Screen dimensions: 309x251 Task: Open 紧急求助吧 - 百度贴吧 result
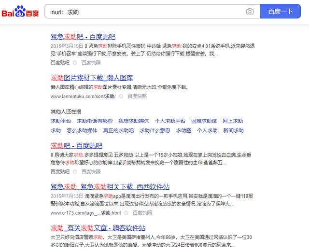click(x=83, y=37)
